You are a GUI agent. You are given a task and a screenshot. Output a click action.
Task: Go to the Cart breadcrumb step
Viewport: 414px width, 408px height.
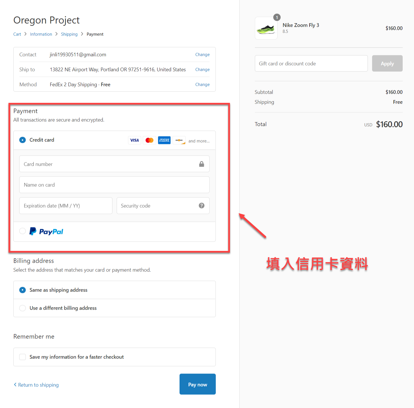17,34
